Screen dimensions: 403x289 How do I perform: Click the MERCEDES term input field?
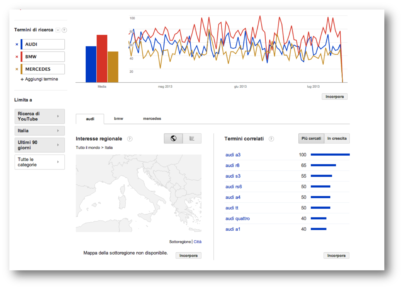pyautogui.click(x=43, y=69)
